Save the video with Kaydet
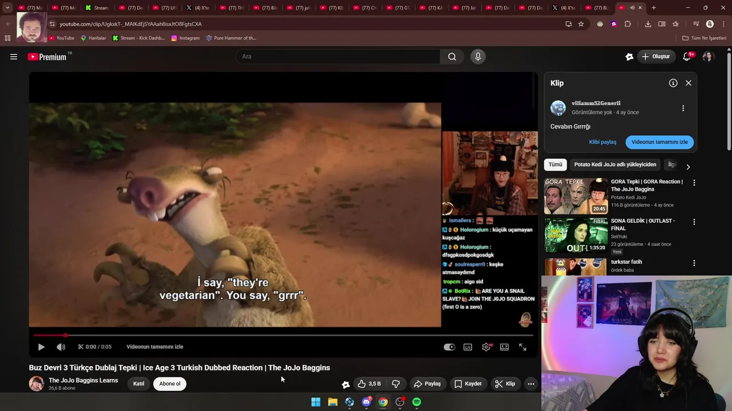This screenshot has height=411, width=732. 468,384
